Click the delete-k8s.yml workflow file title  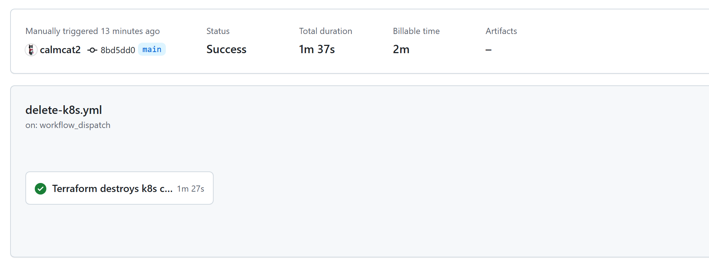pos(64,110)
